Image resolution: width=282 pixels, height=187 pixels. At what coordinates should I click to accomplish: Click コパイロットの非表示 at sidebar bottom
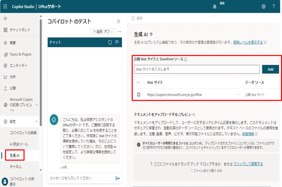click(22, 182)
